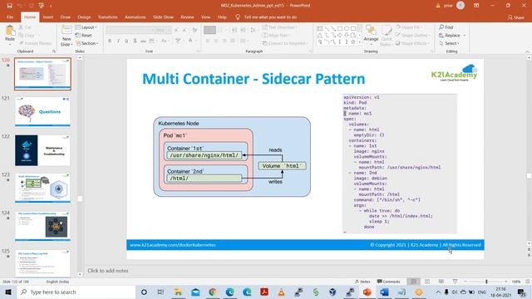
Task: Toggle Bold formatting
Action: 110,41
